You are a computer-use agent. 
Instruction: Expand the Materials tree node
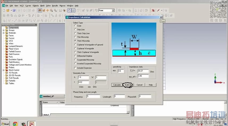3,33
